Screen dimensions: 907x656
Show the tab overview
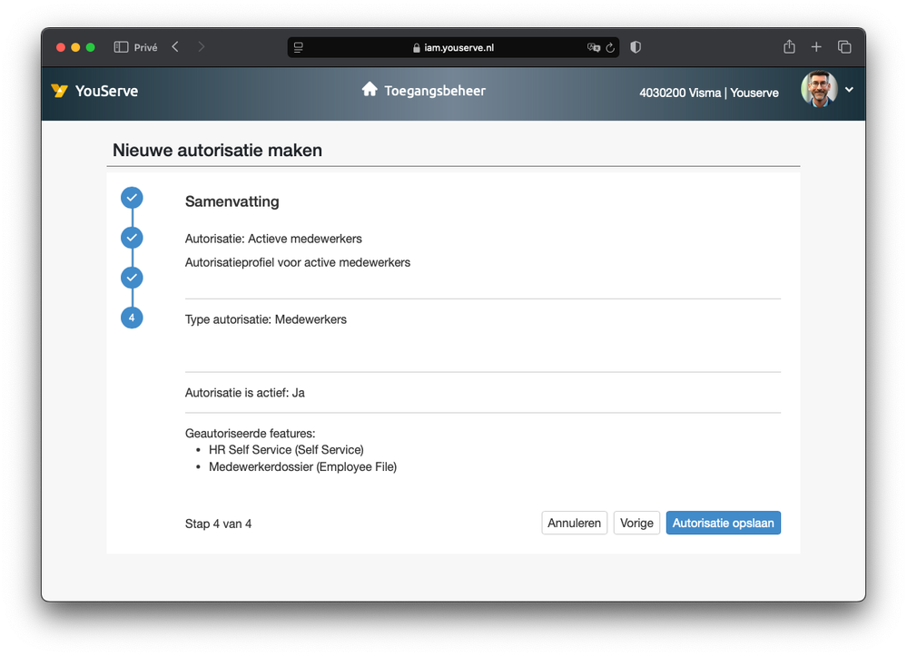tap(844, 47)
